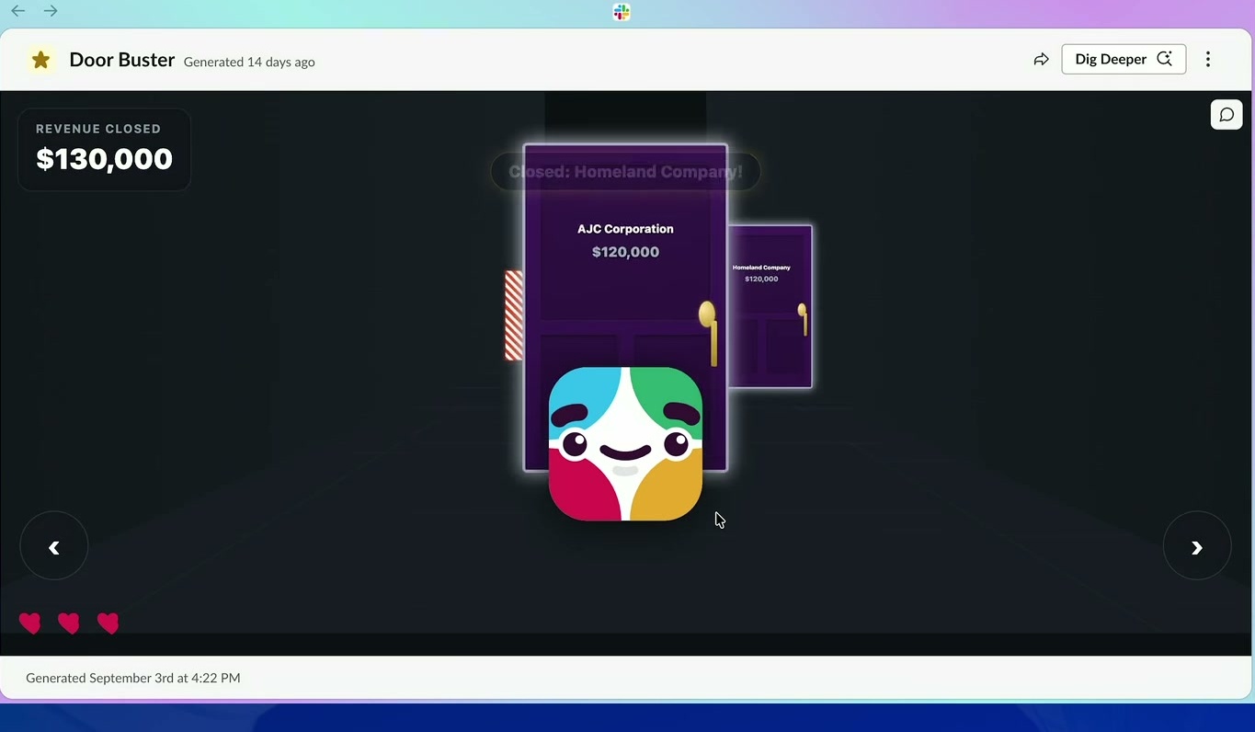This screenshot has width=1255, height=732.
Task: Click the Closed: Homeland Company! banner
Action: click(625, 172)
